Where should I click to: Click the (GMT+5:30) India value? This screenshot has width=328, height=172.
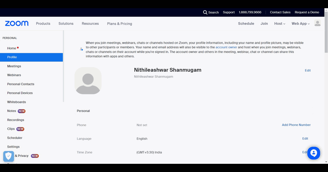(x=149, y=152)
